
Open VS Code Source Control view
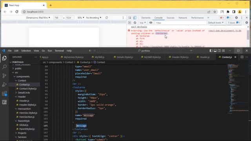[x=4, y=76]
